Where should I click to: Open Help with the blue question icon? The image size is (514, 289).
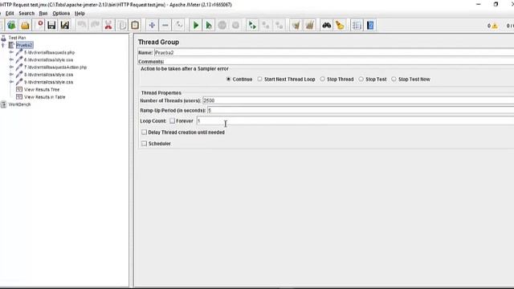pyautogui.click(x=370, y=25)
